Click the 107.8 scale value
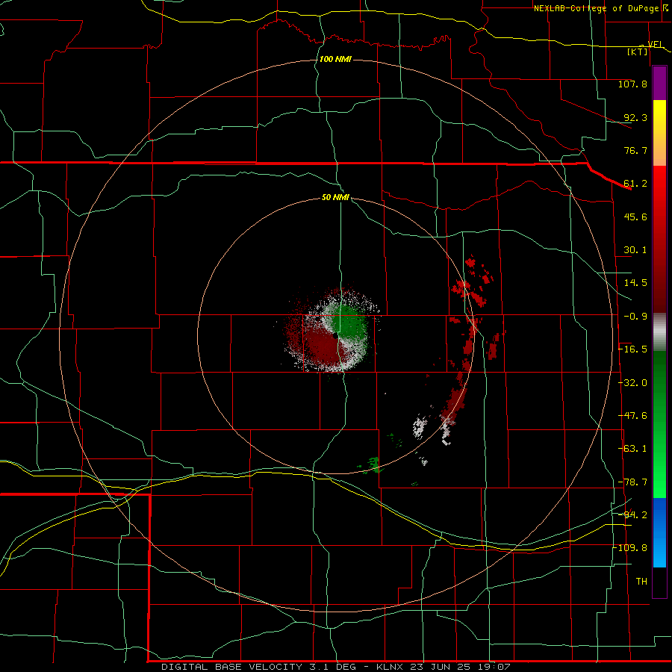The width and height of the screenshot is (672, 672). click(x=632, y=84)
